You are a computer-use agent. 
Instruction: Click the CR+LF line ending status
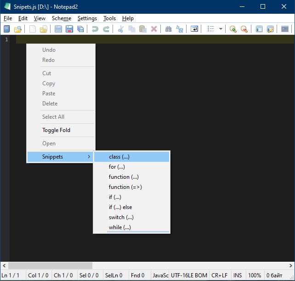219,275
